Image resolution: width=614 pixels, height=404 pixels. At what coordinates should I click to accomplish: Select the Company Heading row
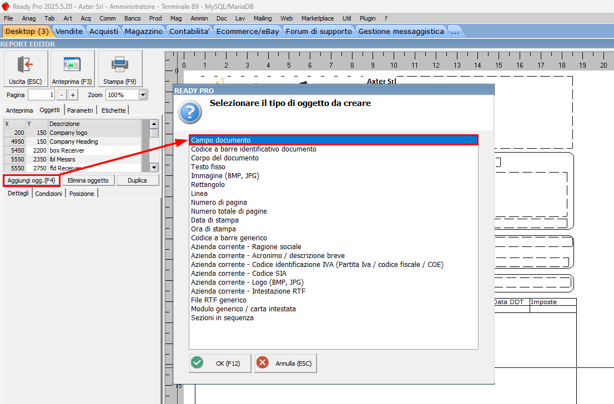(x=72, y=142)
